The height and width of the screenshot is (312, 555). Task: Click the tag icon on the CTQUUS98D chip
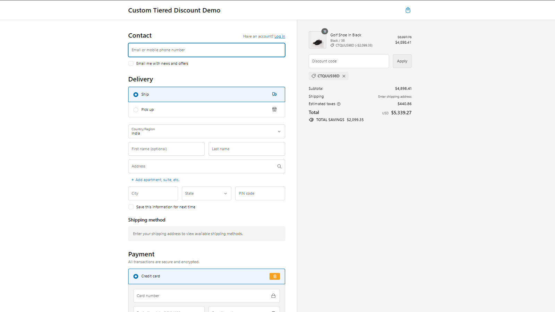[314, 76]
